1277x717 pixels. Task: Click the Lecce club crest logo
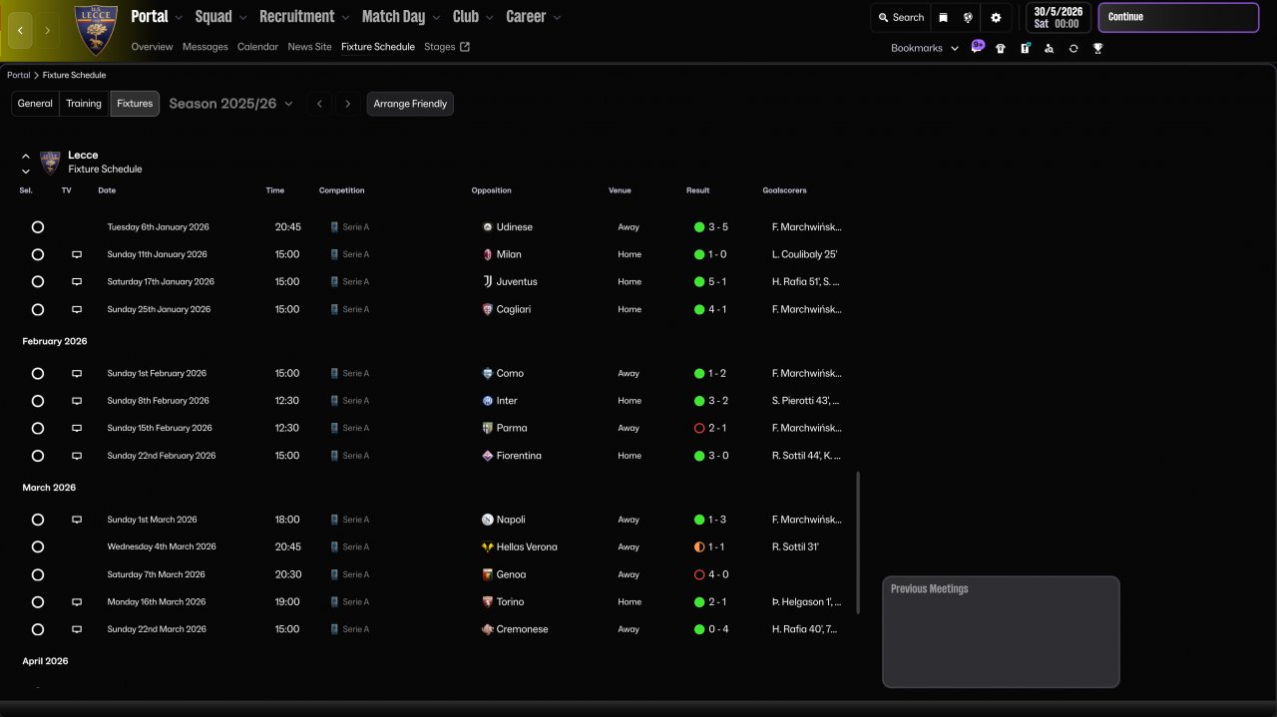tap(96, 30)
